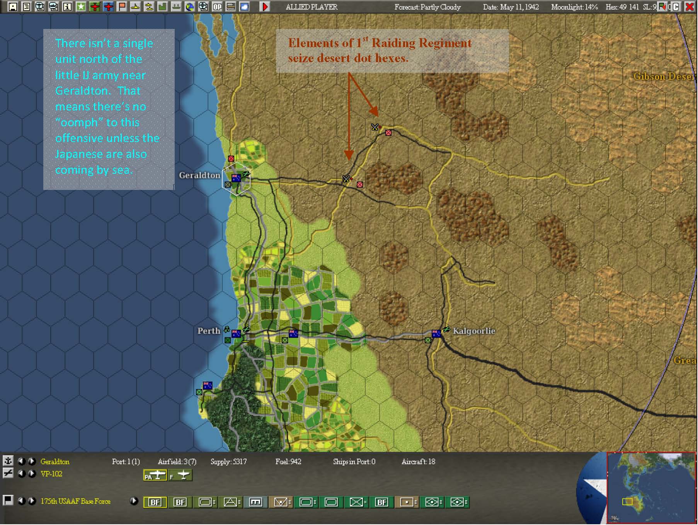The image size is (698, 525).
Task: Open the Geraldton base name link
Action: point(55,462)
